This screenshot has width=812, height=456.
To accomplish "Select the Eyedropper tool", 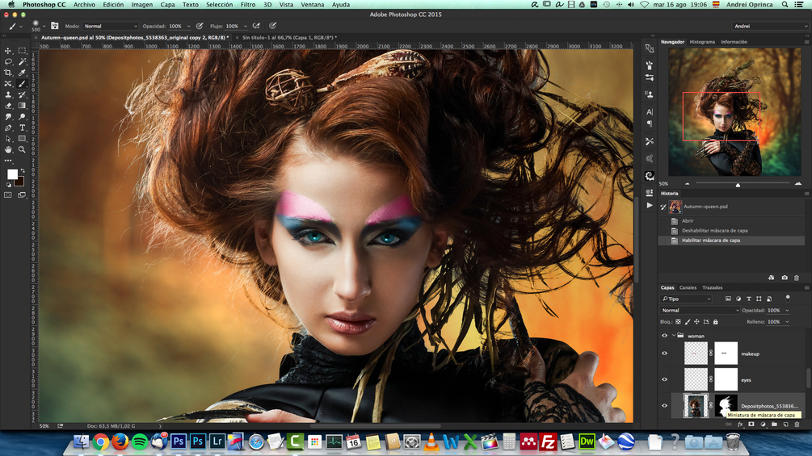I will pos(23,73).
